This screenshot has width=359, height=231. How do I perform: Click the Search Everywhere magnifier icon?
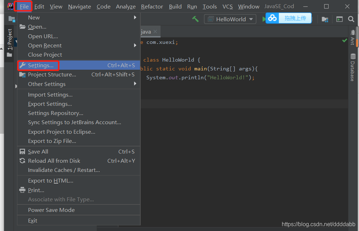click(x=351, y=19)
